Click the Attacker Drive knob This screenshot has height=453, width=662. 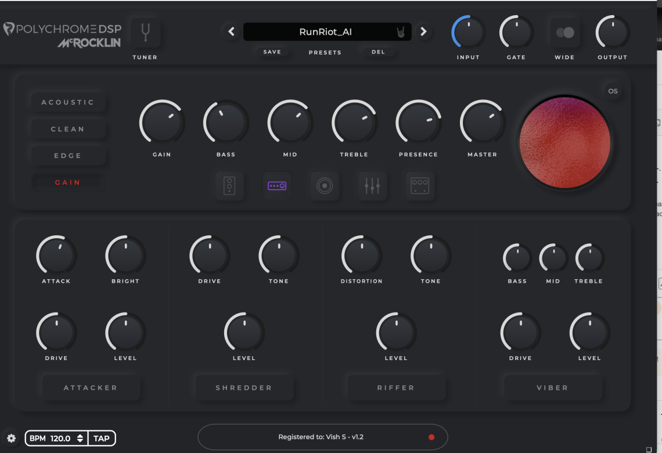(56, 333)
